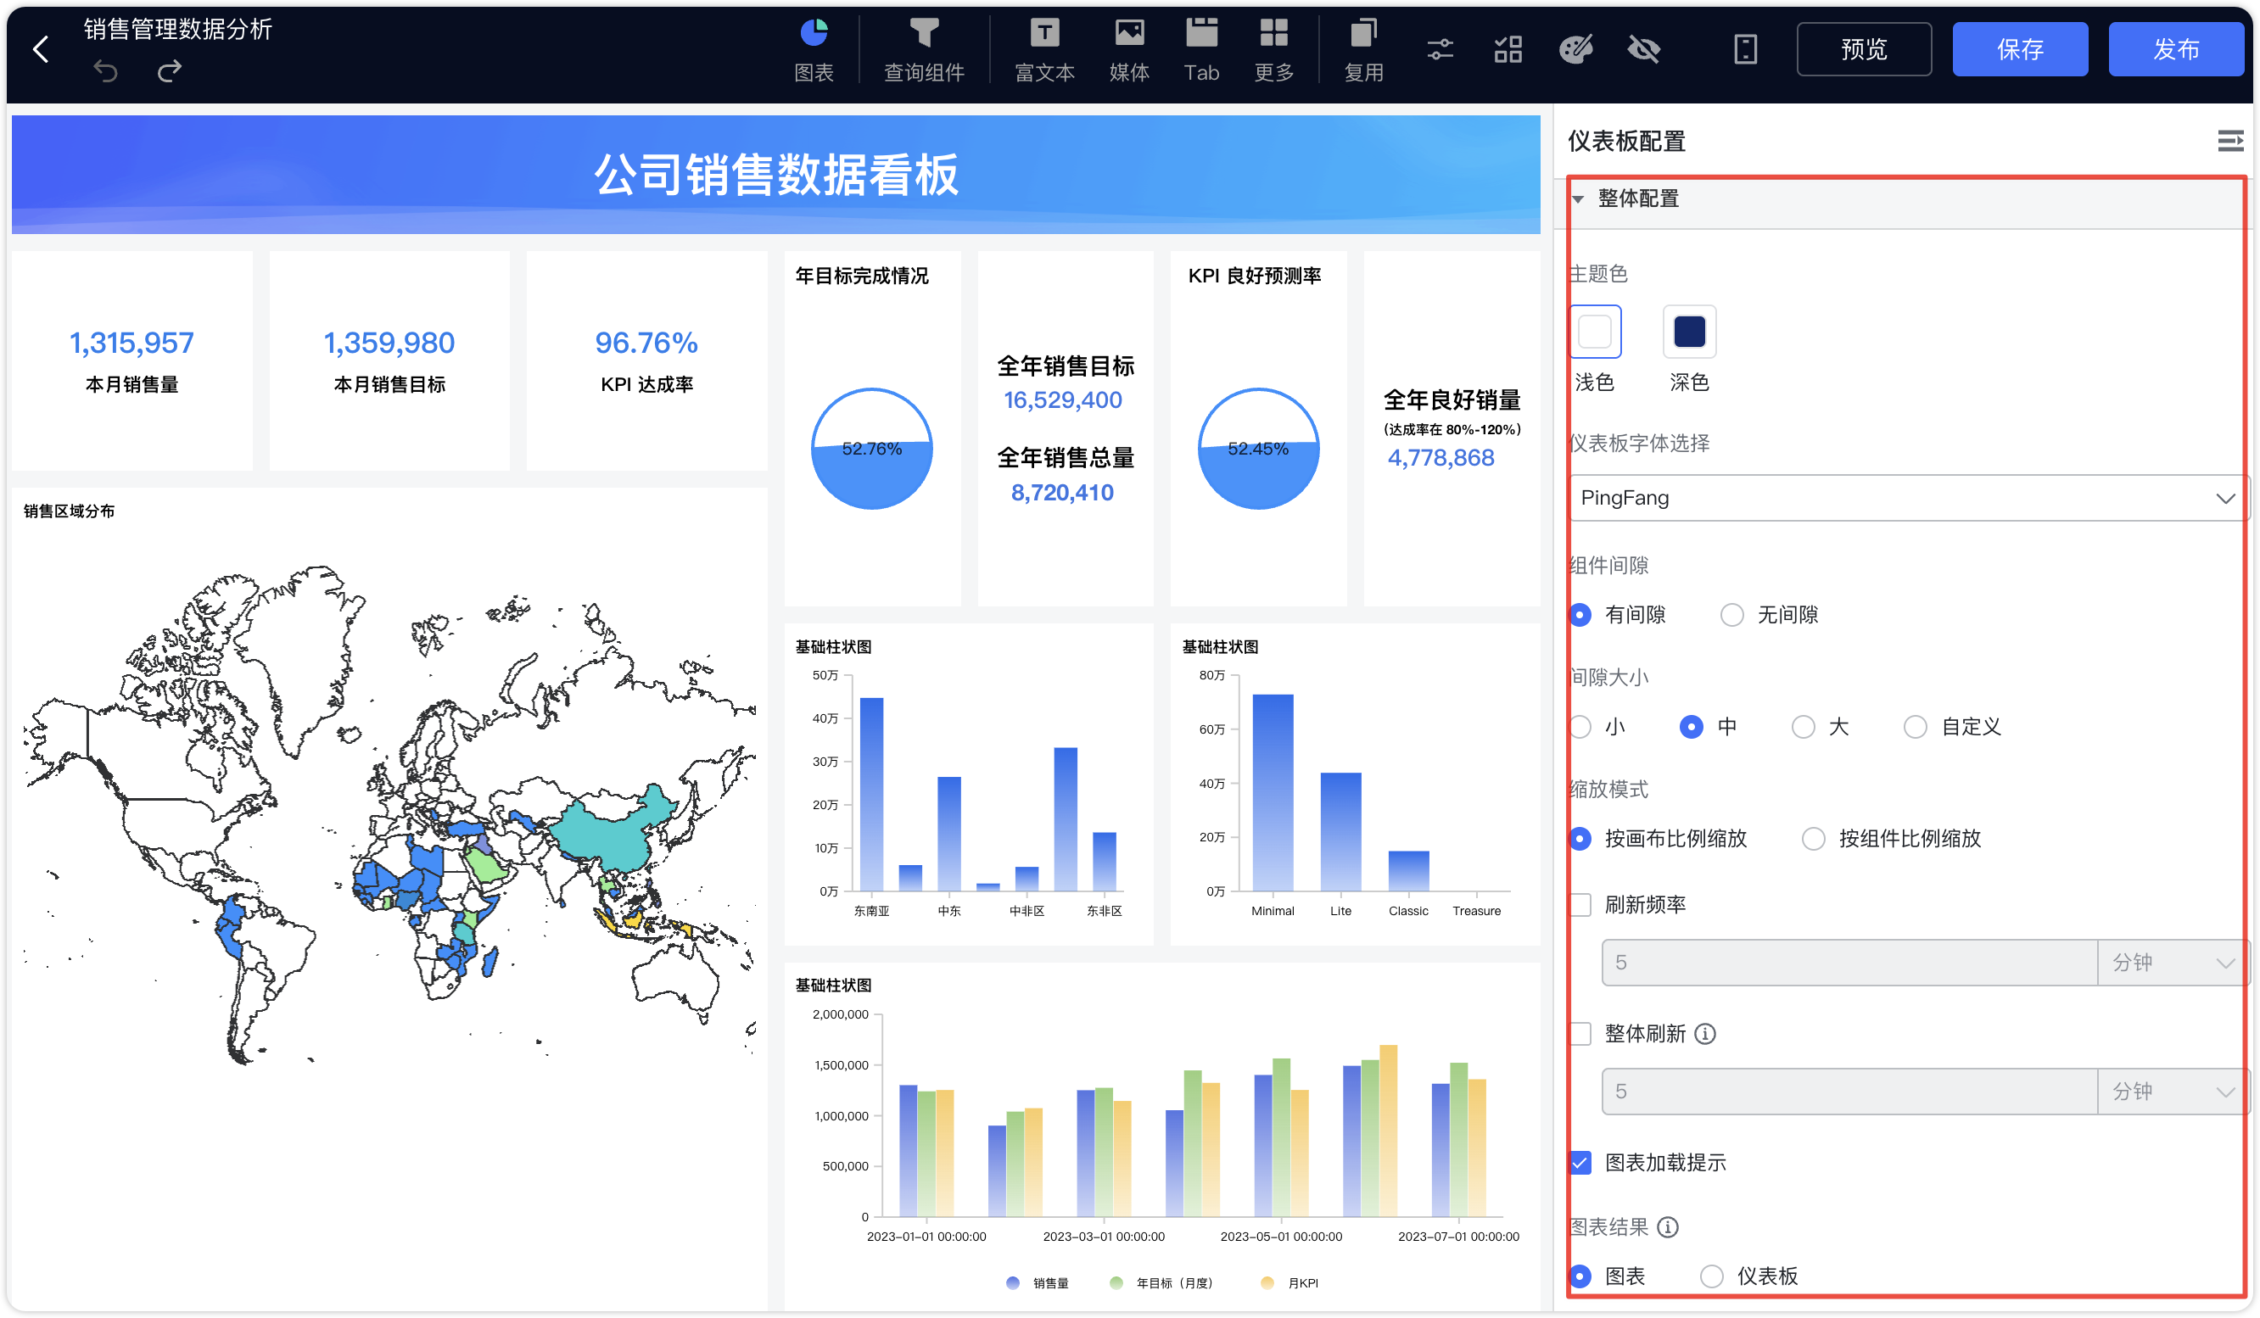Click the 保存 save button
2260x1318 pixels.
tap(2020, 49)
